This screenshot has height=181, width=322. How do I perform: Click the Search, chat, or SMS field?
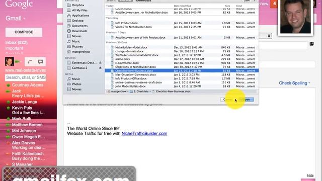26,77
